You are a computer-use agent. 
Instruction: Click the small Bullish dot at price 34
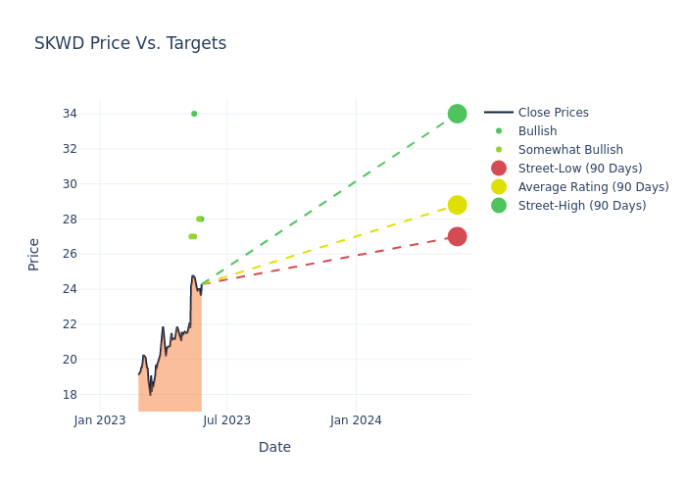194,114
